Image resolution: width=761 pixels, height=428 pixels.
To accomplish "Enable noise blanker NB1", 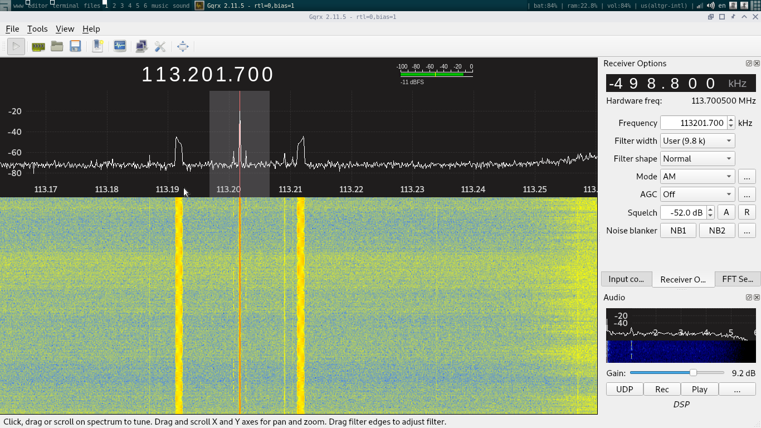I will [x=678, y=230].
